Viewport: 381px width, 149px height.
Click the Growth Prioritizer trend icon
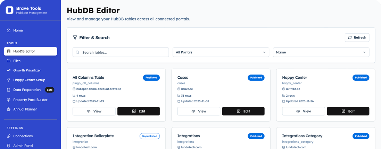[x=9, y=70]
